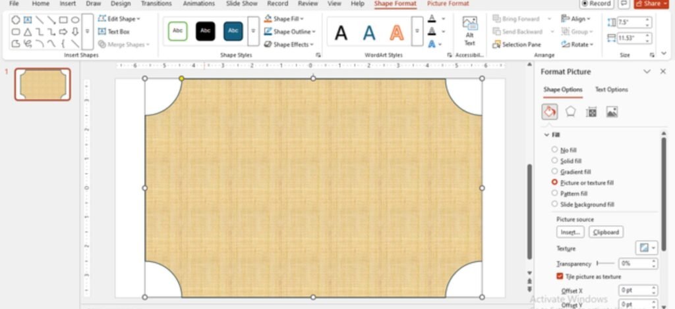Open Text Fill color dropdown
The image size is (675, 309).
point(444,19)
